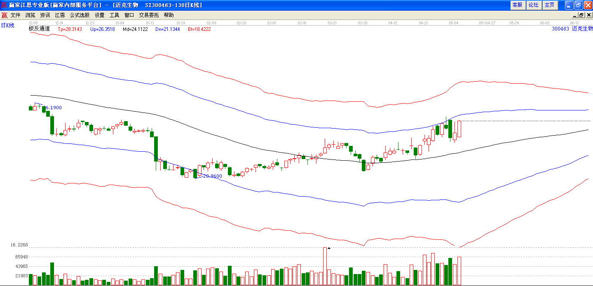
Task: Restore down the main application window
Action: click(578, 5)
